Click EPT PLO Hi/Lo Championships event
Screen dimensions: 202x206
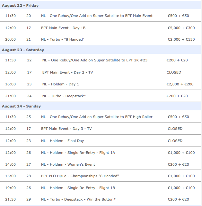[x=80, y=176]
